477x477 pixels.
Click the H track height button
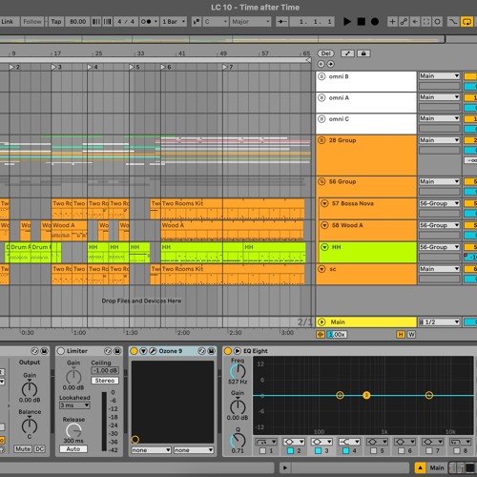(401, 334)
